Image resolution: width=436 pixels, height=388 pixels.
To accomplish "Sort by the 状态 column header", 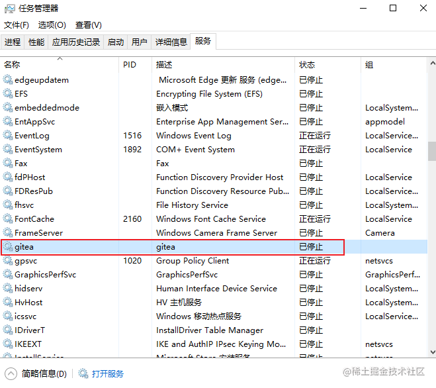I will [328, 65].
